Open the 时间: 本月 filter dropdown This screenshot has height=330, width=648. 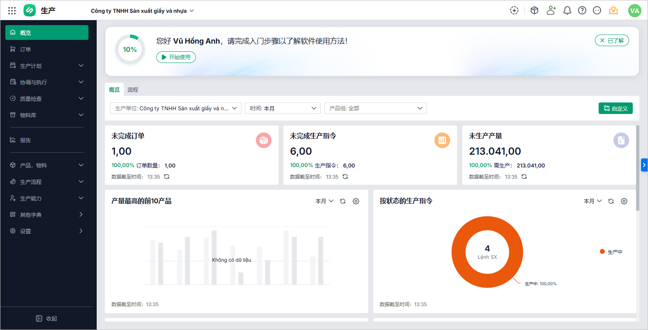click(283, 108)
